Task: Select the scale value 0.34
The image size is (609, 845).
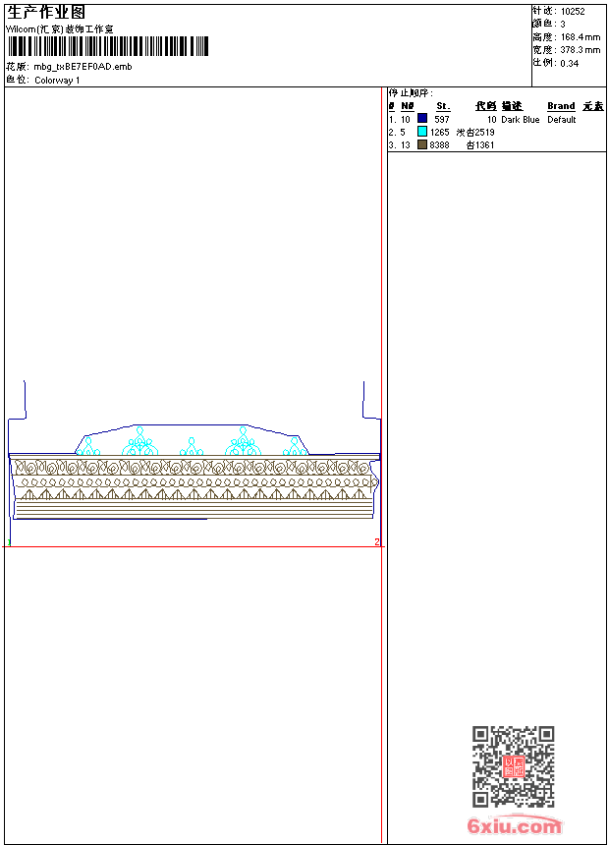Action: coord(570,63)
